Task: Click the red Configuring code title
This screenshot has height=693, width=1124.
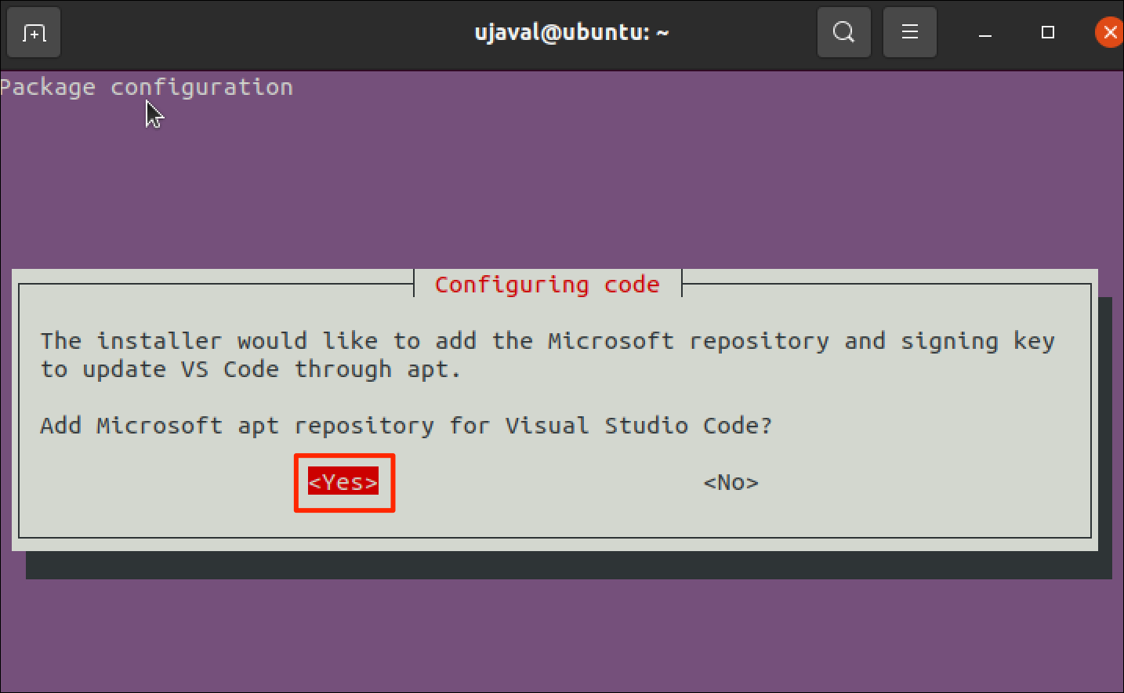Action: click(x=547, y=285)
